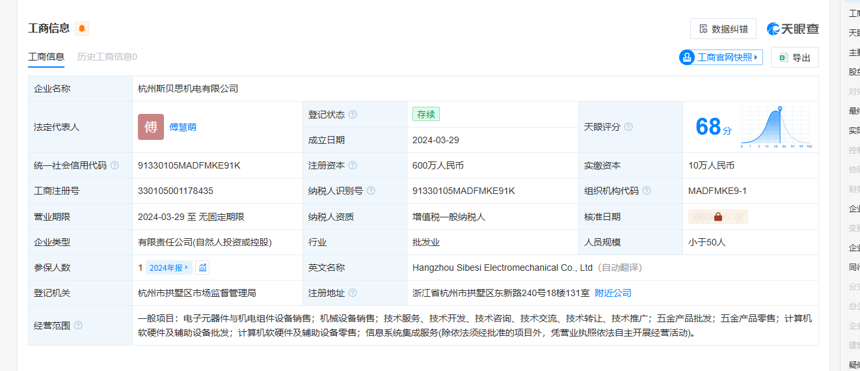Click the help icon next to 天眼评分
This screenshot has width=860, height=371.
628,127
